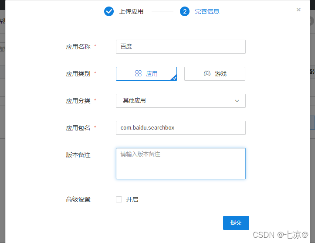Click the dropdown chevron arrow in 应用分类

237,101
